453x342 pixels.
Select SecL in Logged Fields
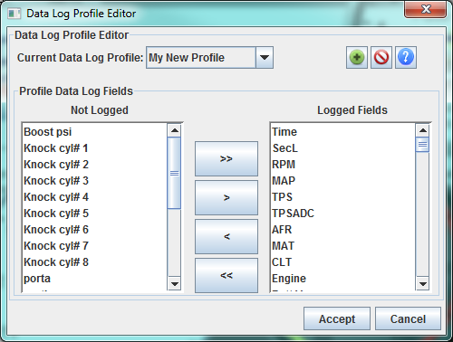tap(343, 148)
